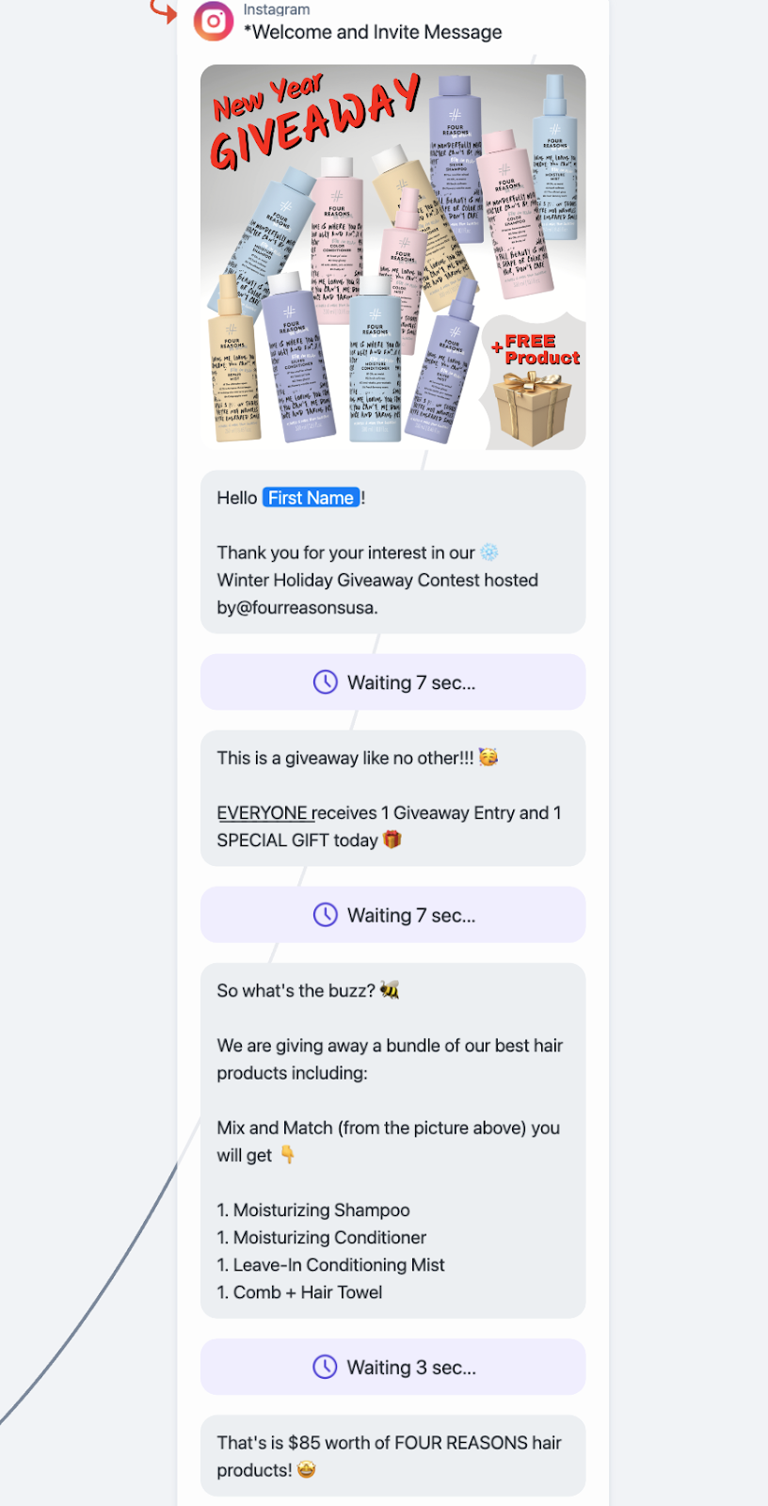The height and width of the screenshot is (1506, 768).
Task: Open the first Waiting 7 sec delay block
Action: click(x=393, y=682)
